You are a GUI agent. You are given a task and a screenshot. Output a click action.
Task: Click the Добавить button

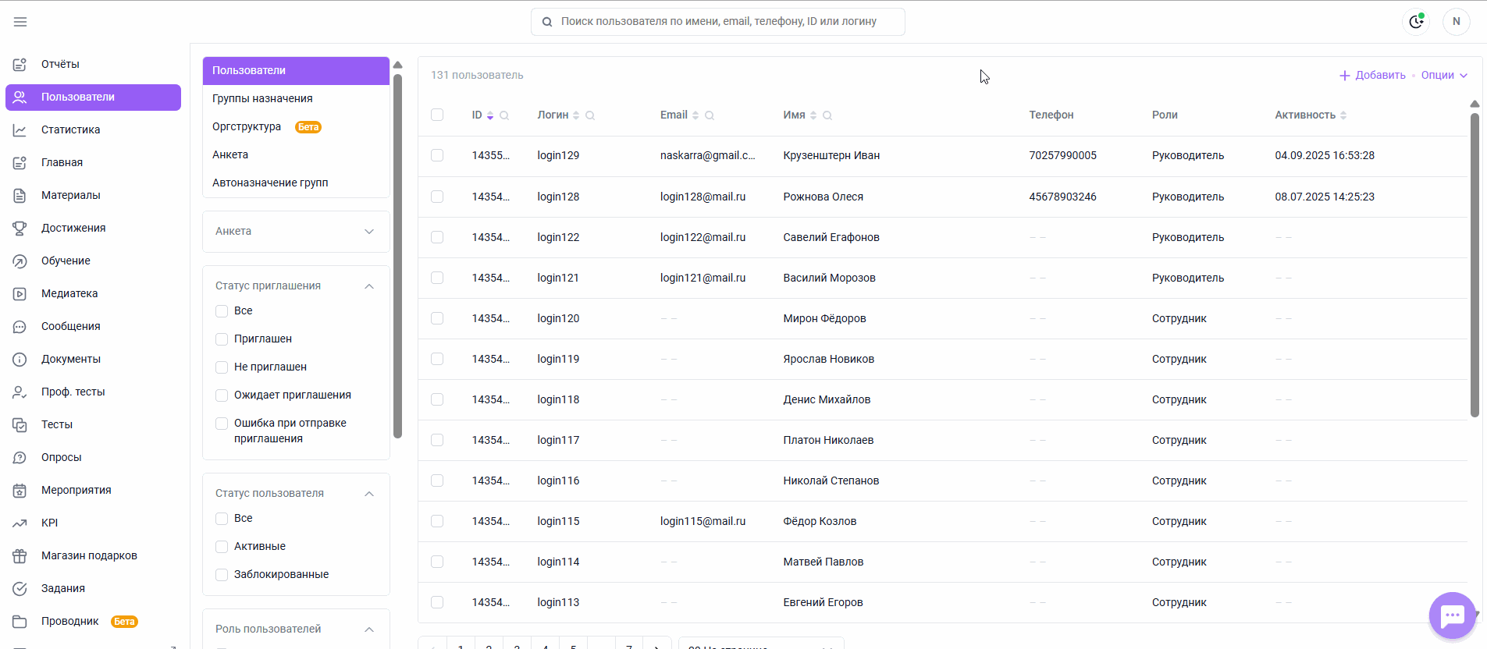coord(1372,75)
